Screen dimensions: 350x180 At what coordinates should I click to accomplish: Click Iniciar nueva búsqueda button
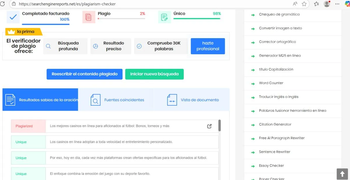(154, 74)
